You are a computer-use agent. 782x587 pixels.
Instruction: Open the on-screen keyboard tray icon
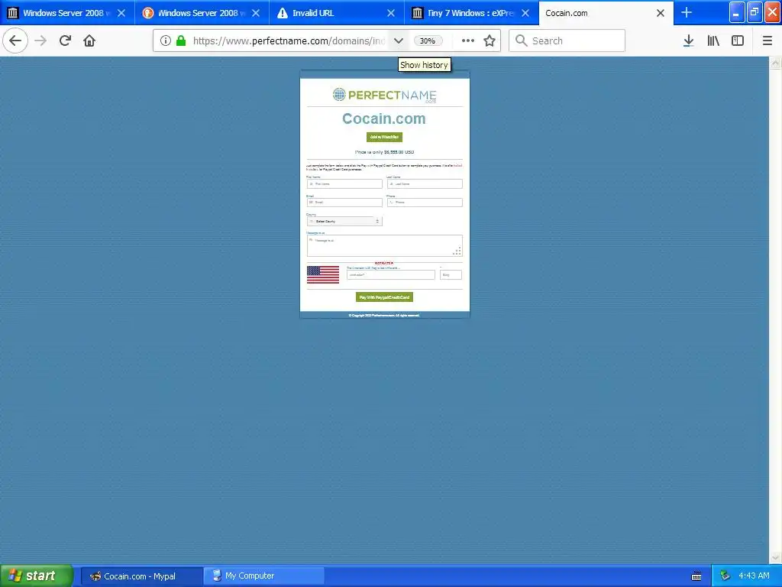point(696,576)
